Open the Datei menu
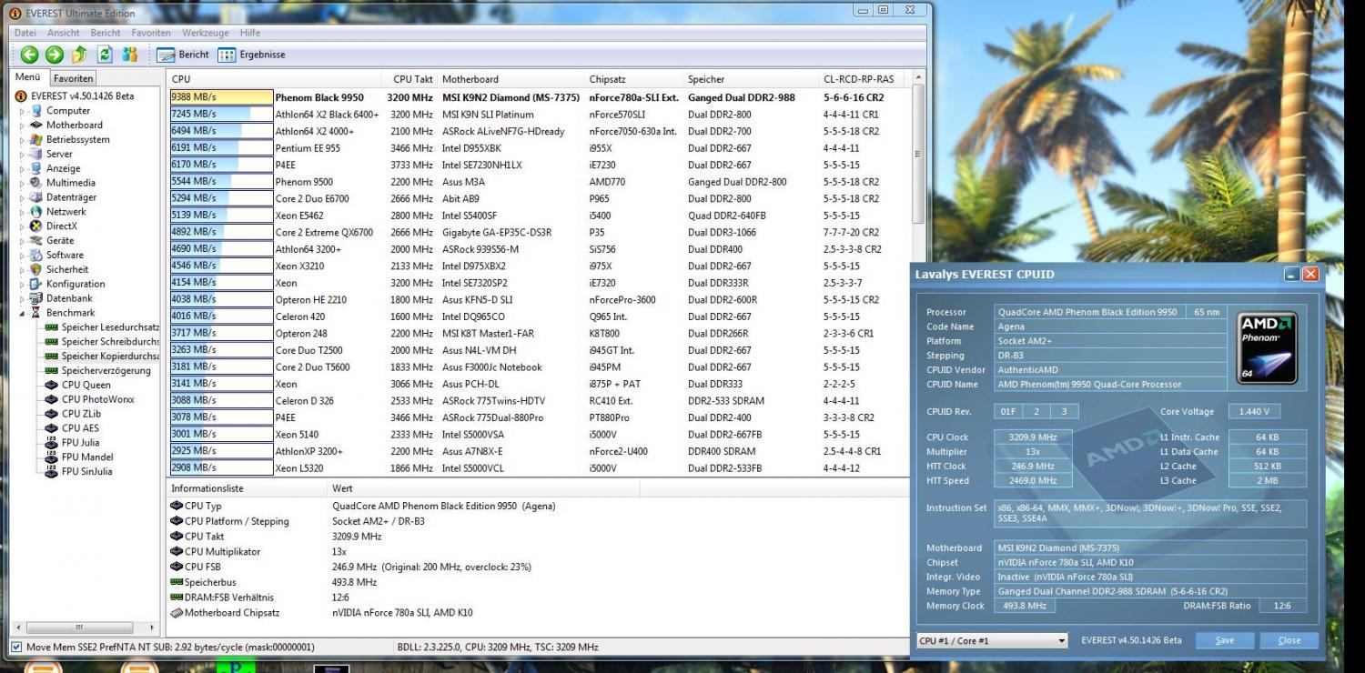This screenshot has width=1365, height=673. tap(25, 33)
